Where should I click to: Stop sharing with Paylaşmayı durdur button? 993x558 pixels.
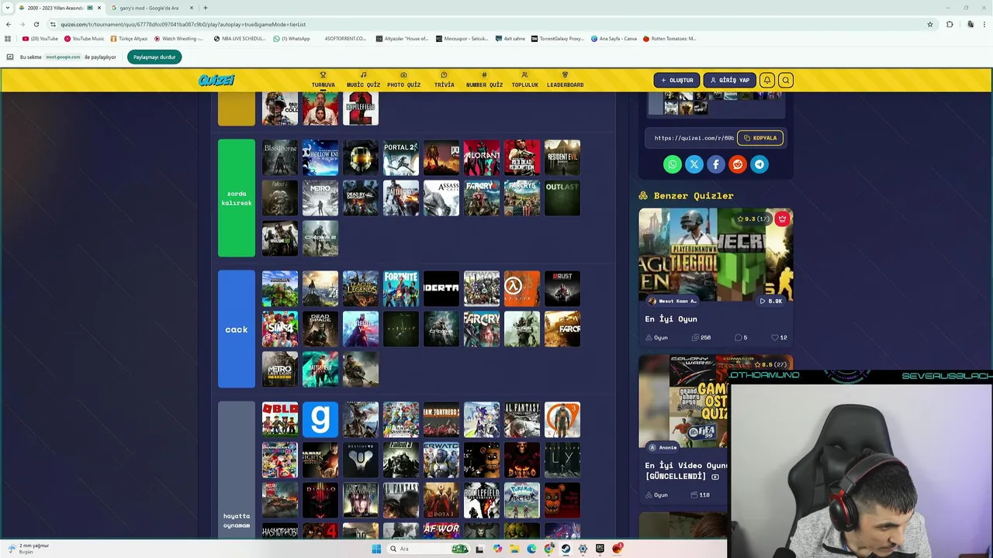(x=154, y=57)
